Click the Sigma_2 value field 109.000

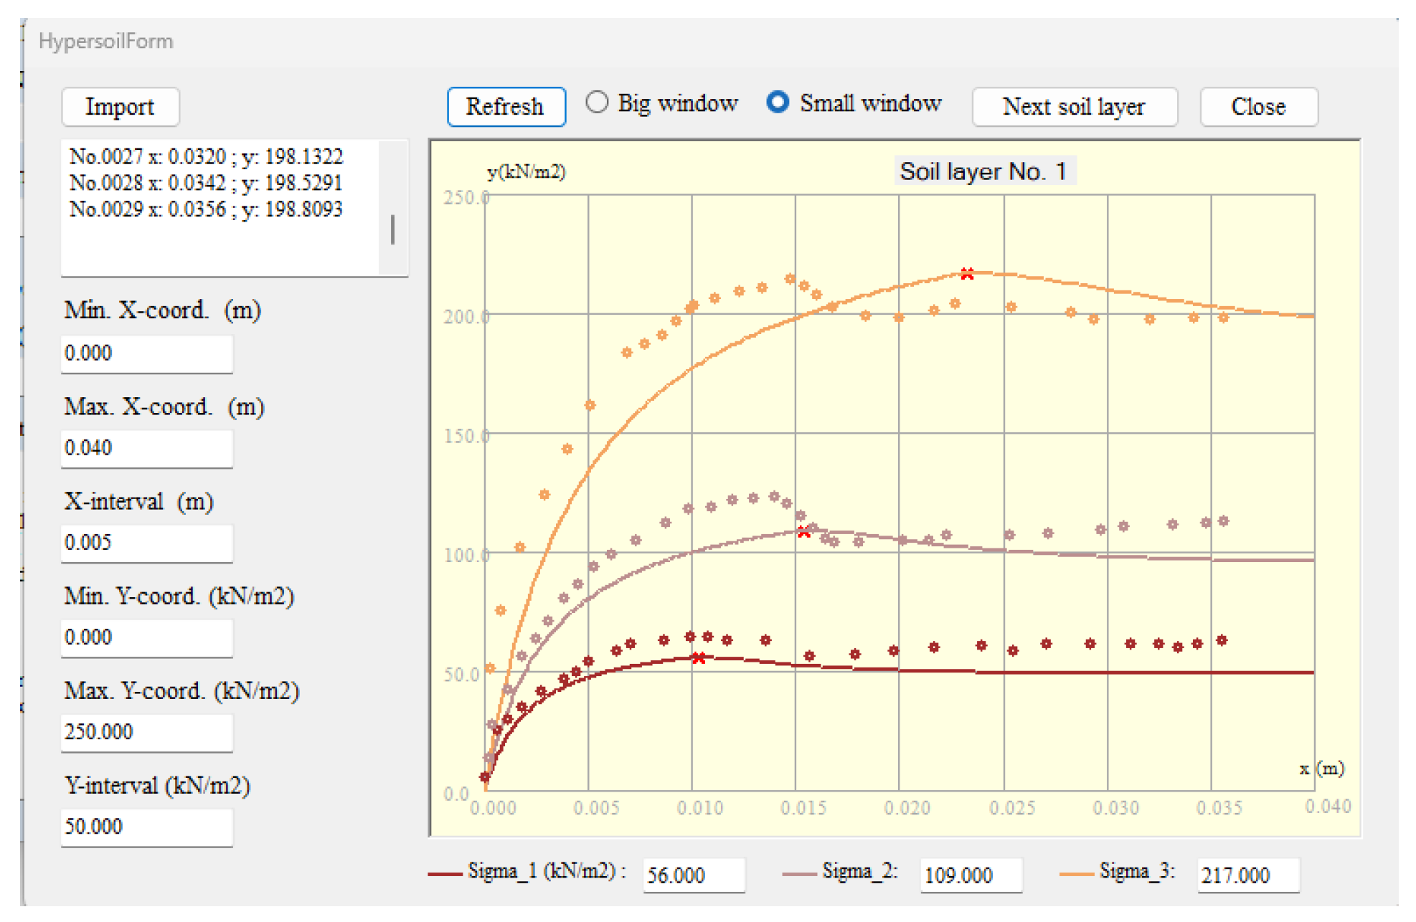click(x=970, y=875)
